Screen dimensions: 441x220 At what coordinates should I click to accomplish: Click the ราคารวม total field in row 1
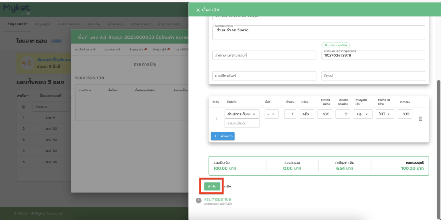(x=405, y=114)
